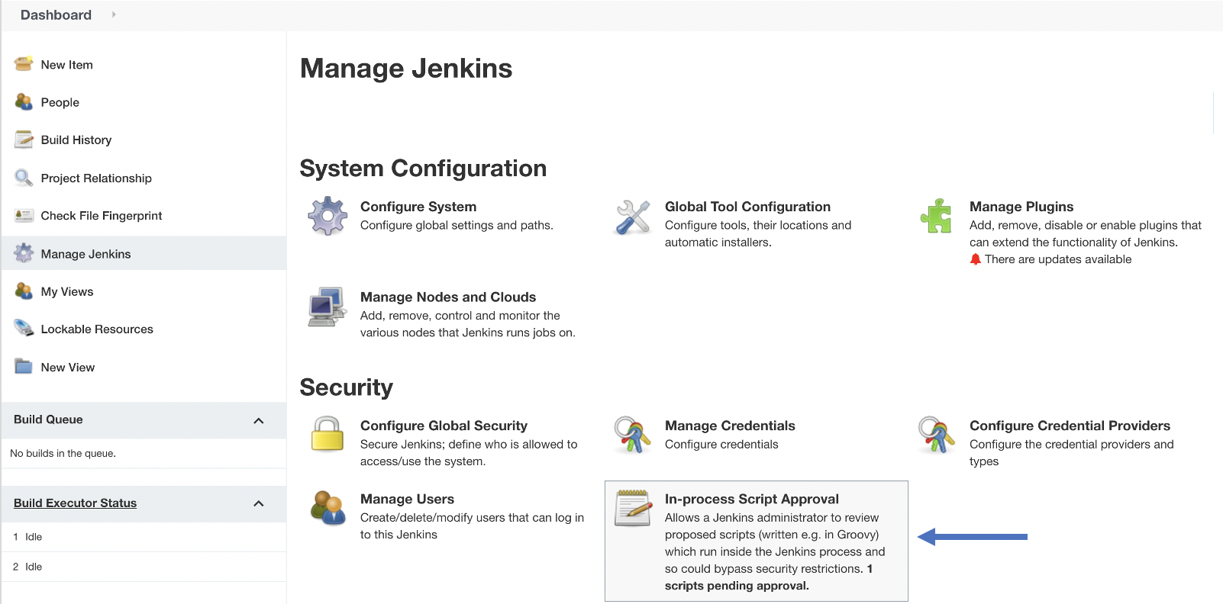Click the red updates-available bell icon
Viewport: 1223px width, 604px height.
(976, 259)
